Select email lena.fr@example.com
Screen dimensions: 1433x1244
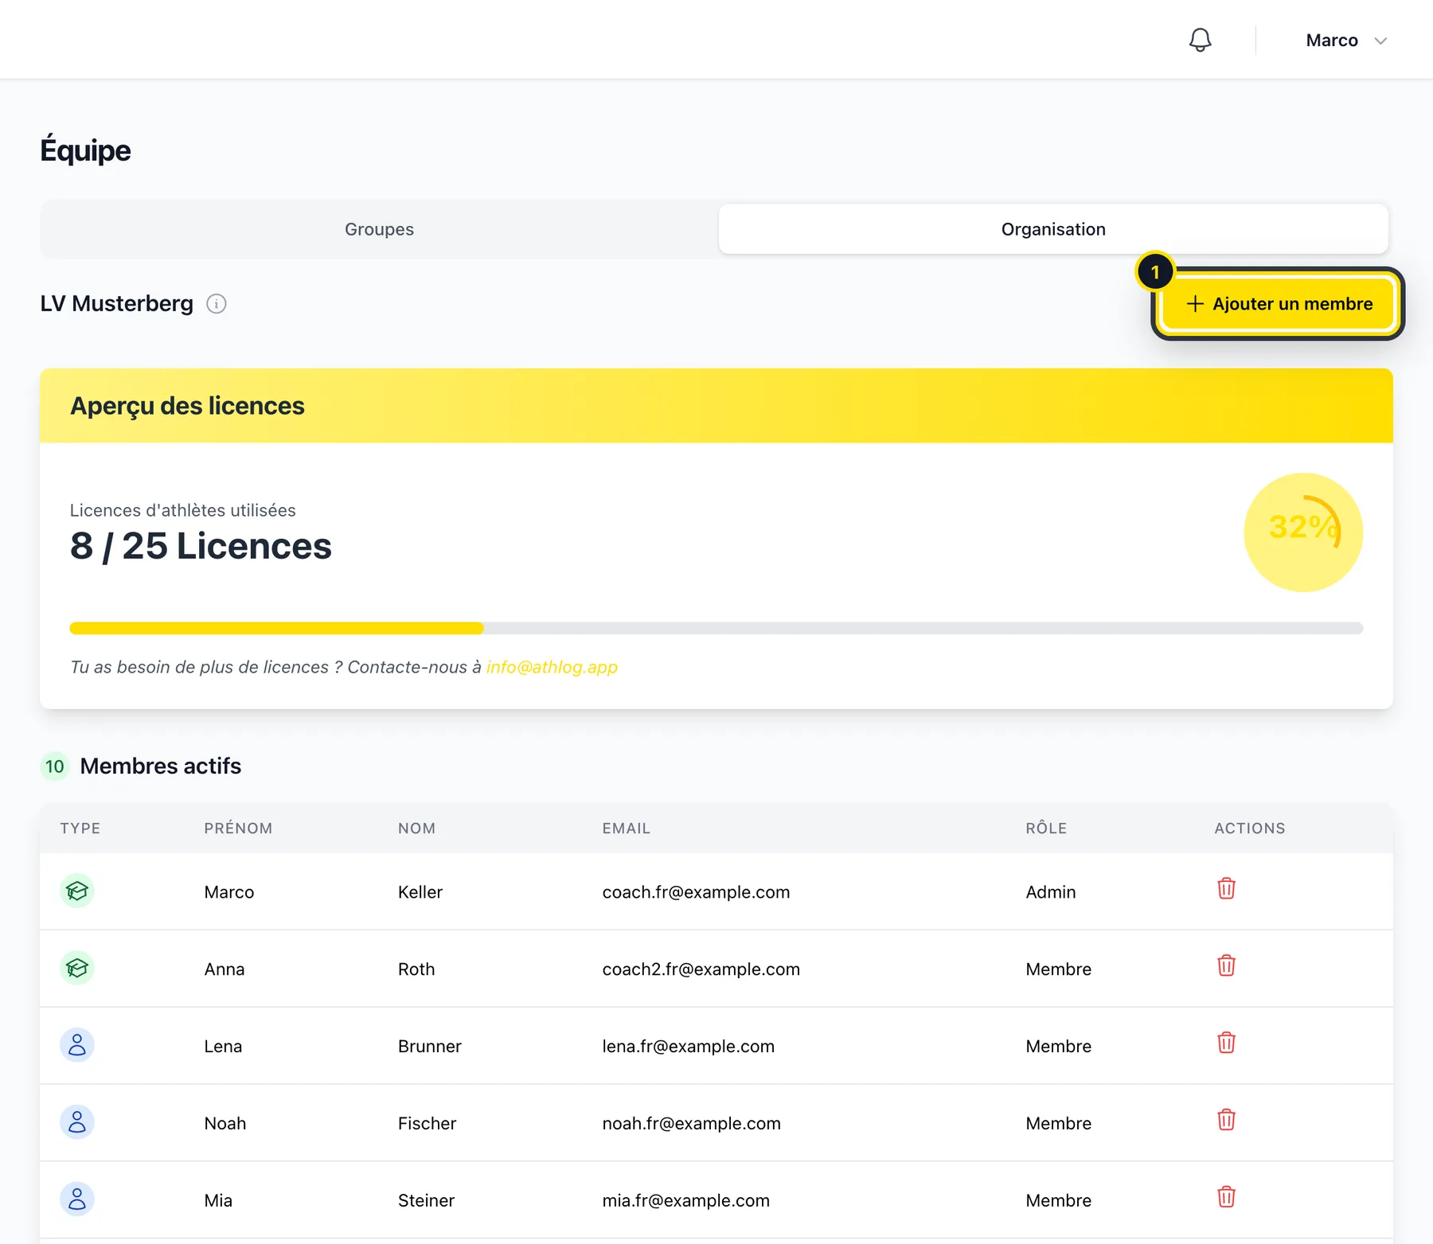point(689,1047)
